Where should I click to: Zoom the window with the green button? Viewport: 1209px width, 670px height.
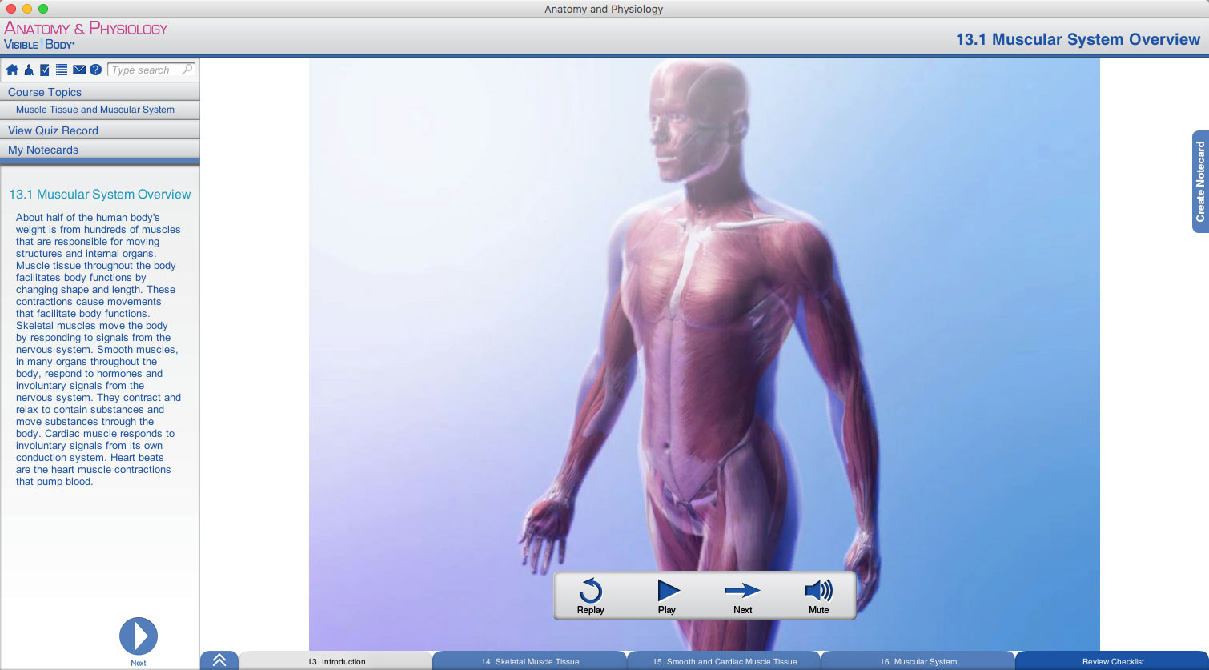(x=43, y=9)
